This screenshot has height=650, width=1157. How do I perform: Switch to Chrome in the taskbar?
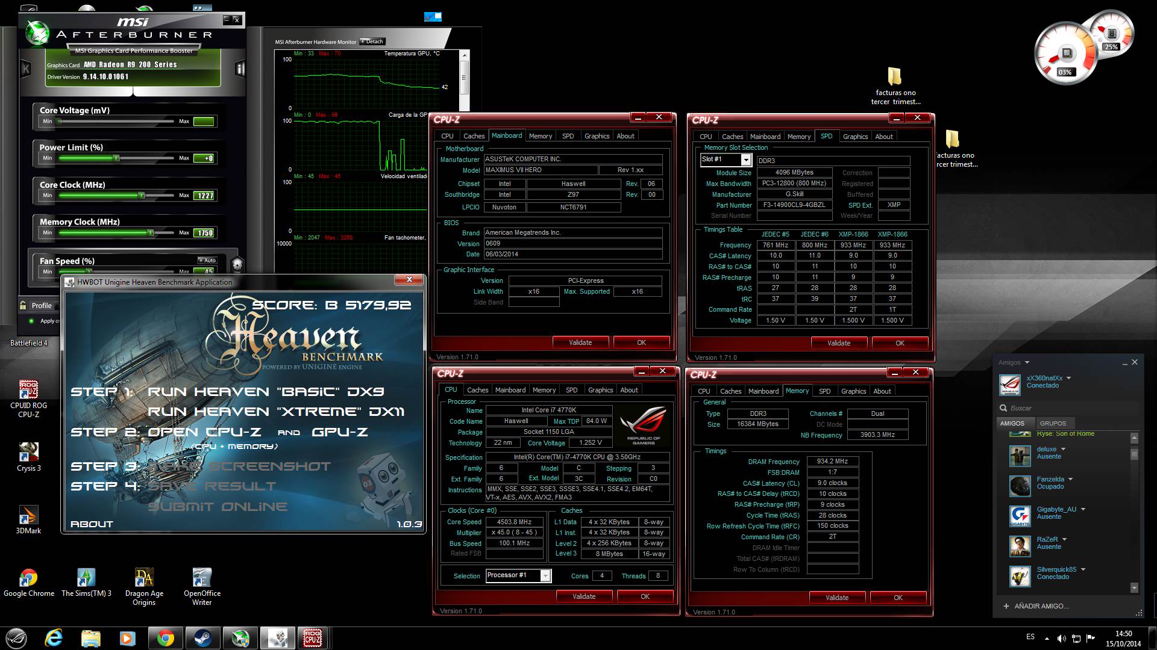pyautogui.click(x=165, y=638)
